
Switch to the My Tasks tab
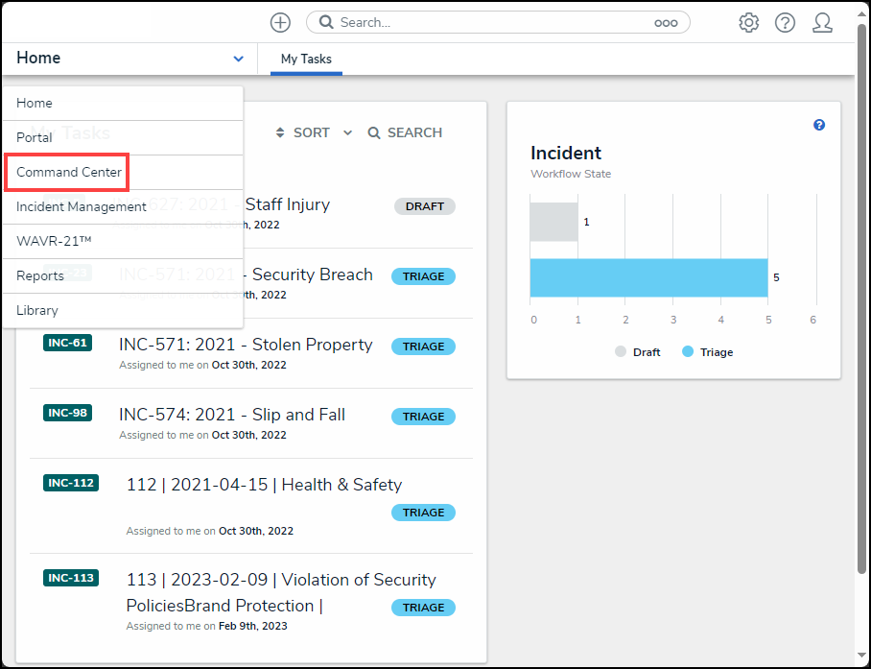tap(306, 59)
